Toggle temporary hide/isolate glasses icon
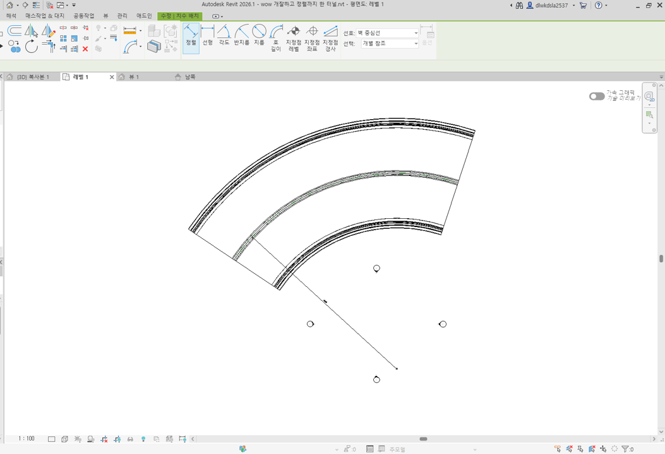The image size is (665, 454). pos(130,439)
